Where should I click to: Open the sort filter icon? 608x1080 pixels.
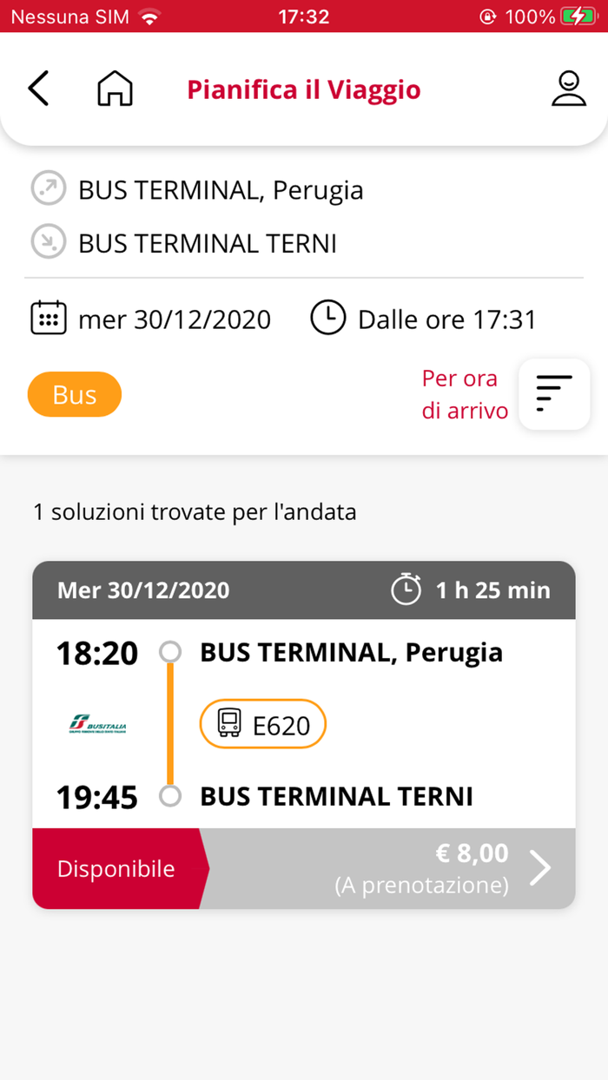point(554,394)
